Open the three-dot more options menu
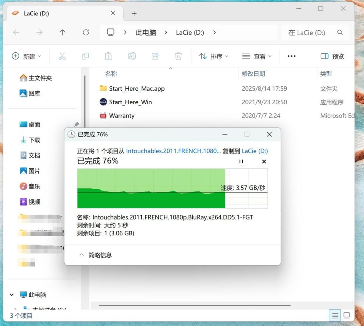The width and height of the screenshot is (364, 326). pos(292,56)
